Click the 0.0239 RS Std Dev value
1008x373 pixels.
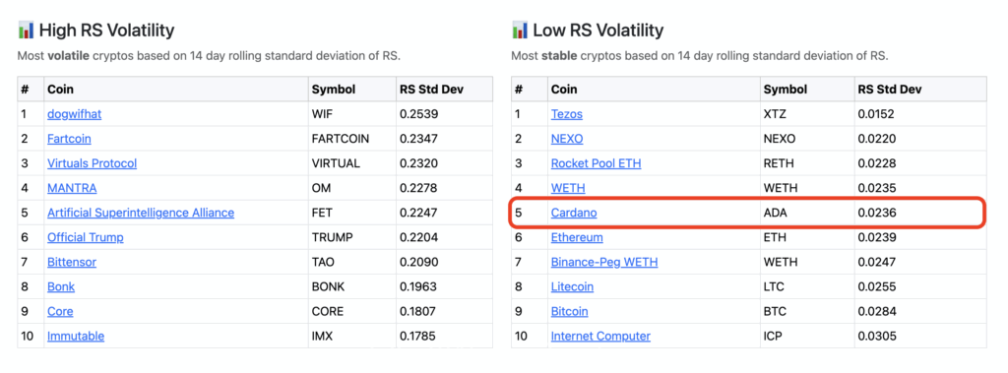tap(877, 237)
